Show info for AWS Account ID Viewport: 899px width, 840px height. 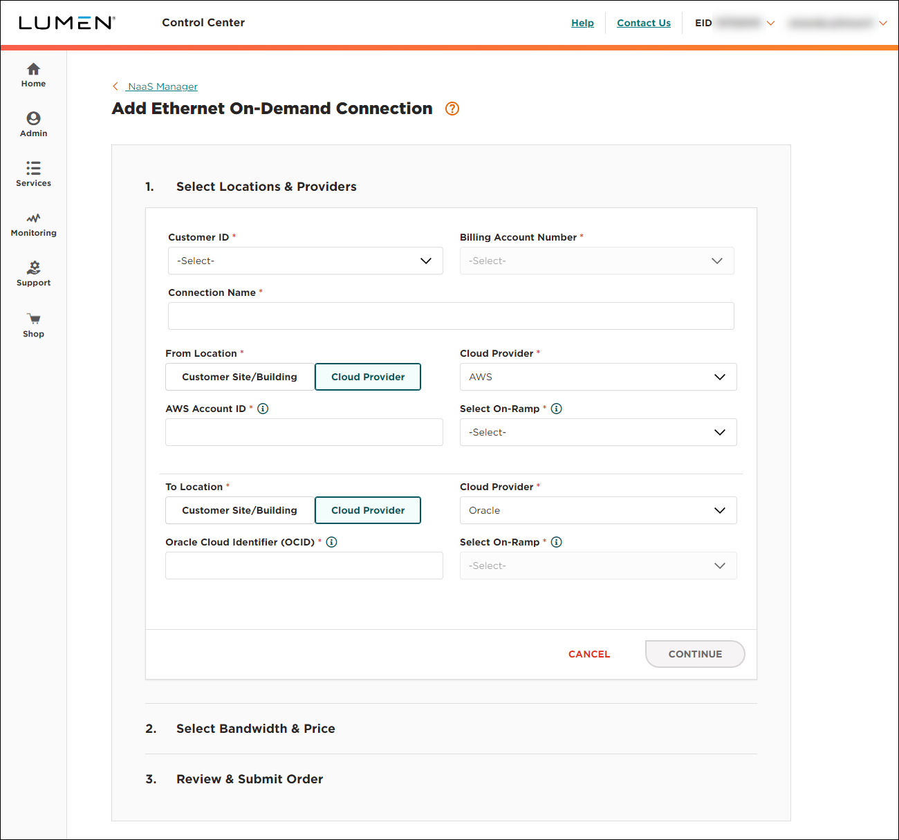[x=263, y=409]
